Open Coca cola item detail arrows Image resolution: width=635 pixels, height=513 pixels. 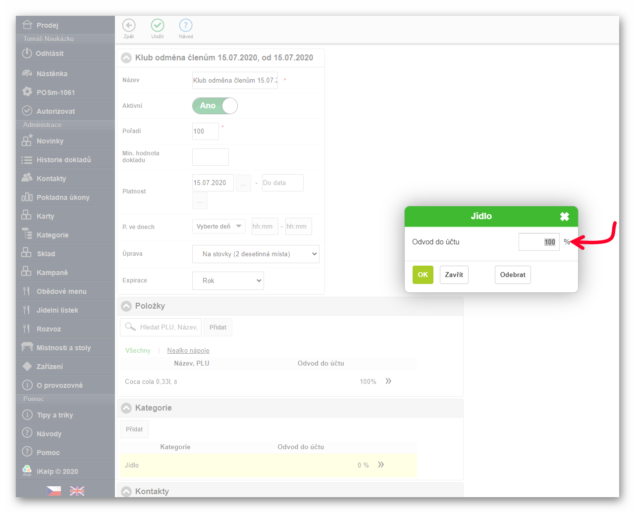click(388, 381)
